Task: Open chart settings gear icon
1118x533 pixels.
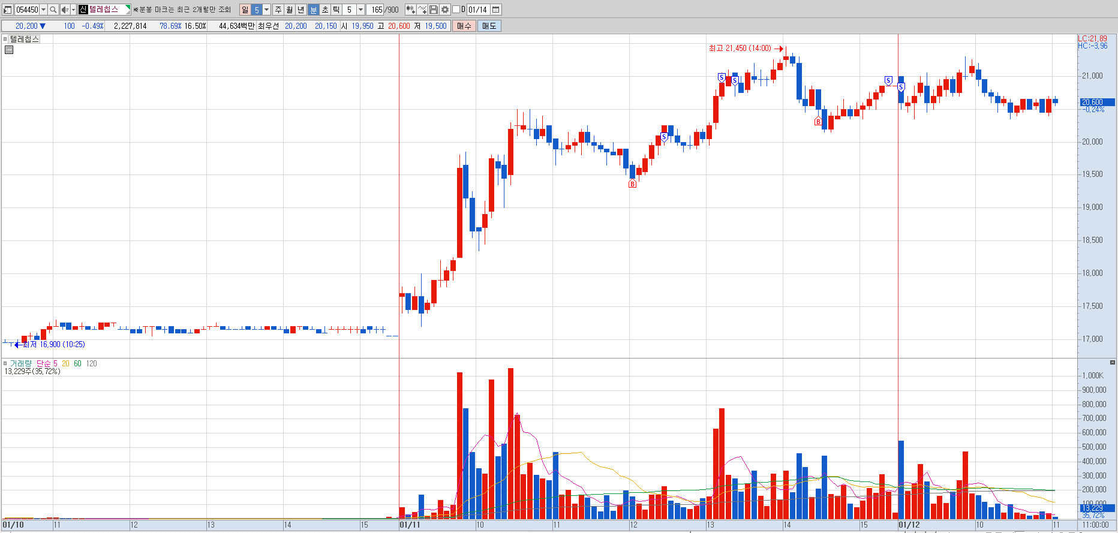Action: [x=445, y=10]
